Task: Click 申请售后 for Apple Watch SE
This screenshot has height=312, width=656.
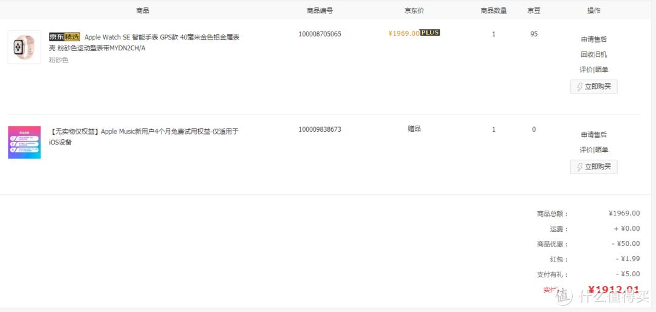Action: (x=593, y=39)
